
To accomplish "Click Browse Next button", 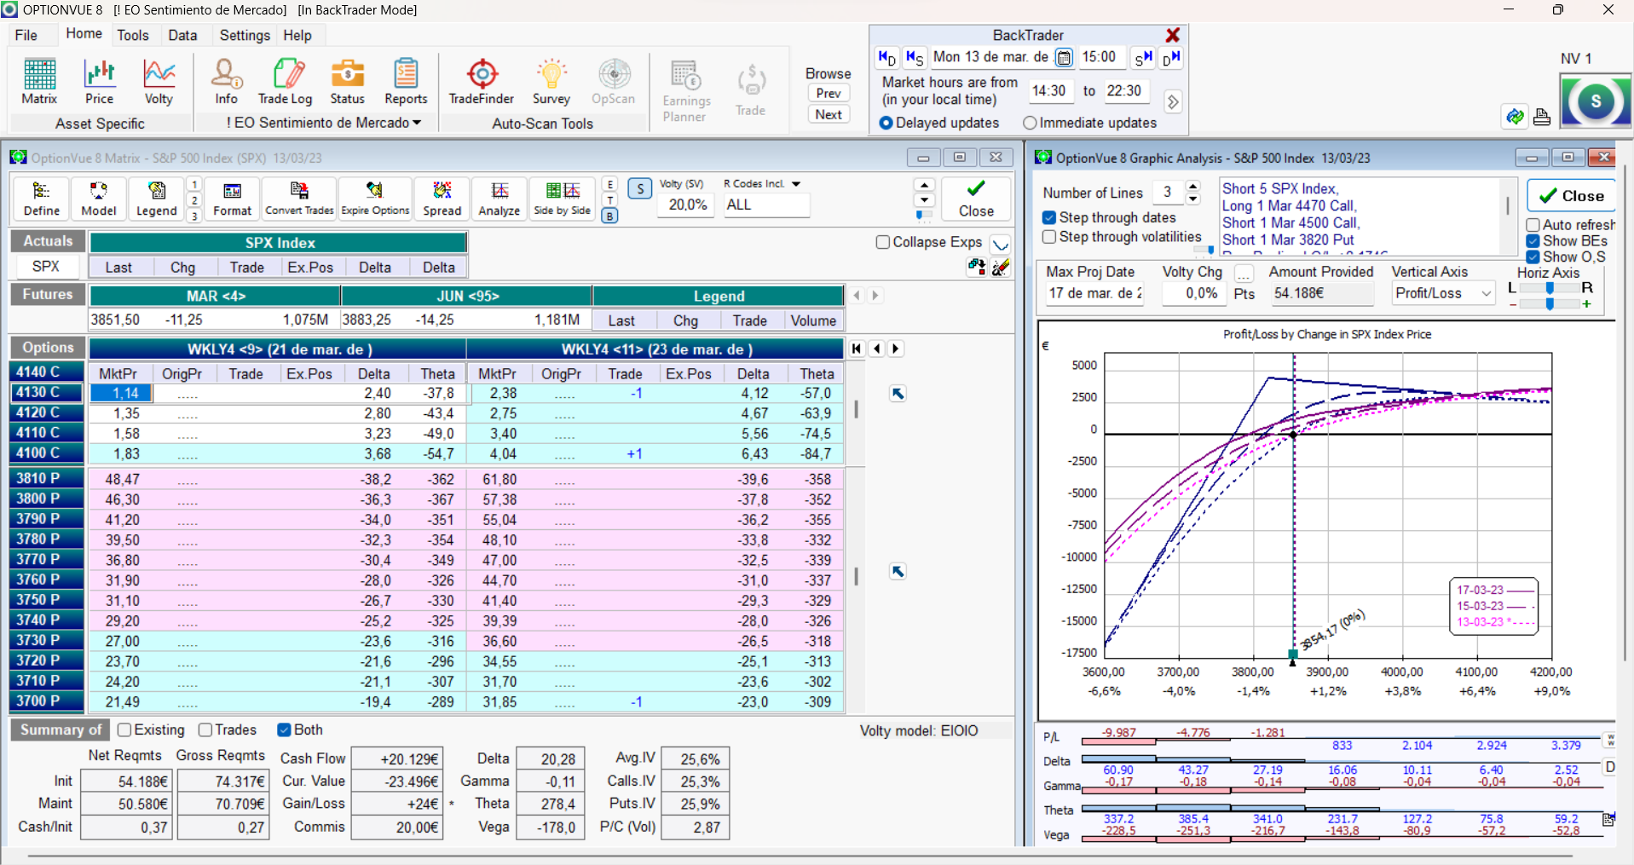I will coord(829,115).
